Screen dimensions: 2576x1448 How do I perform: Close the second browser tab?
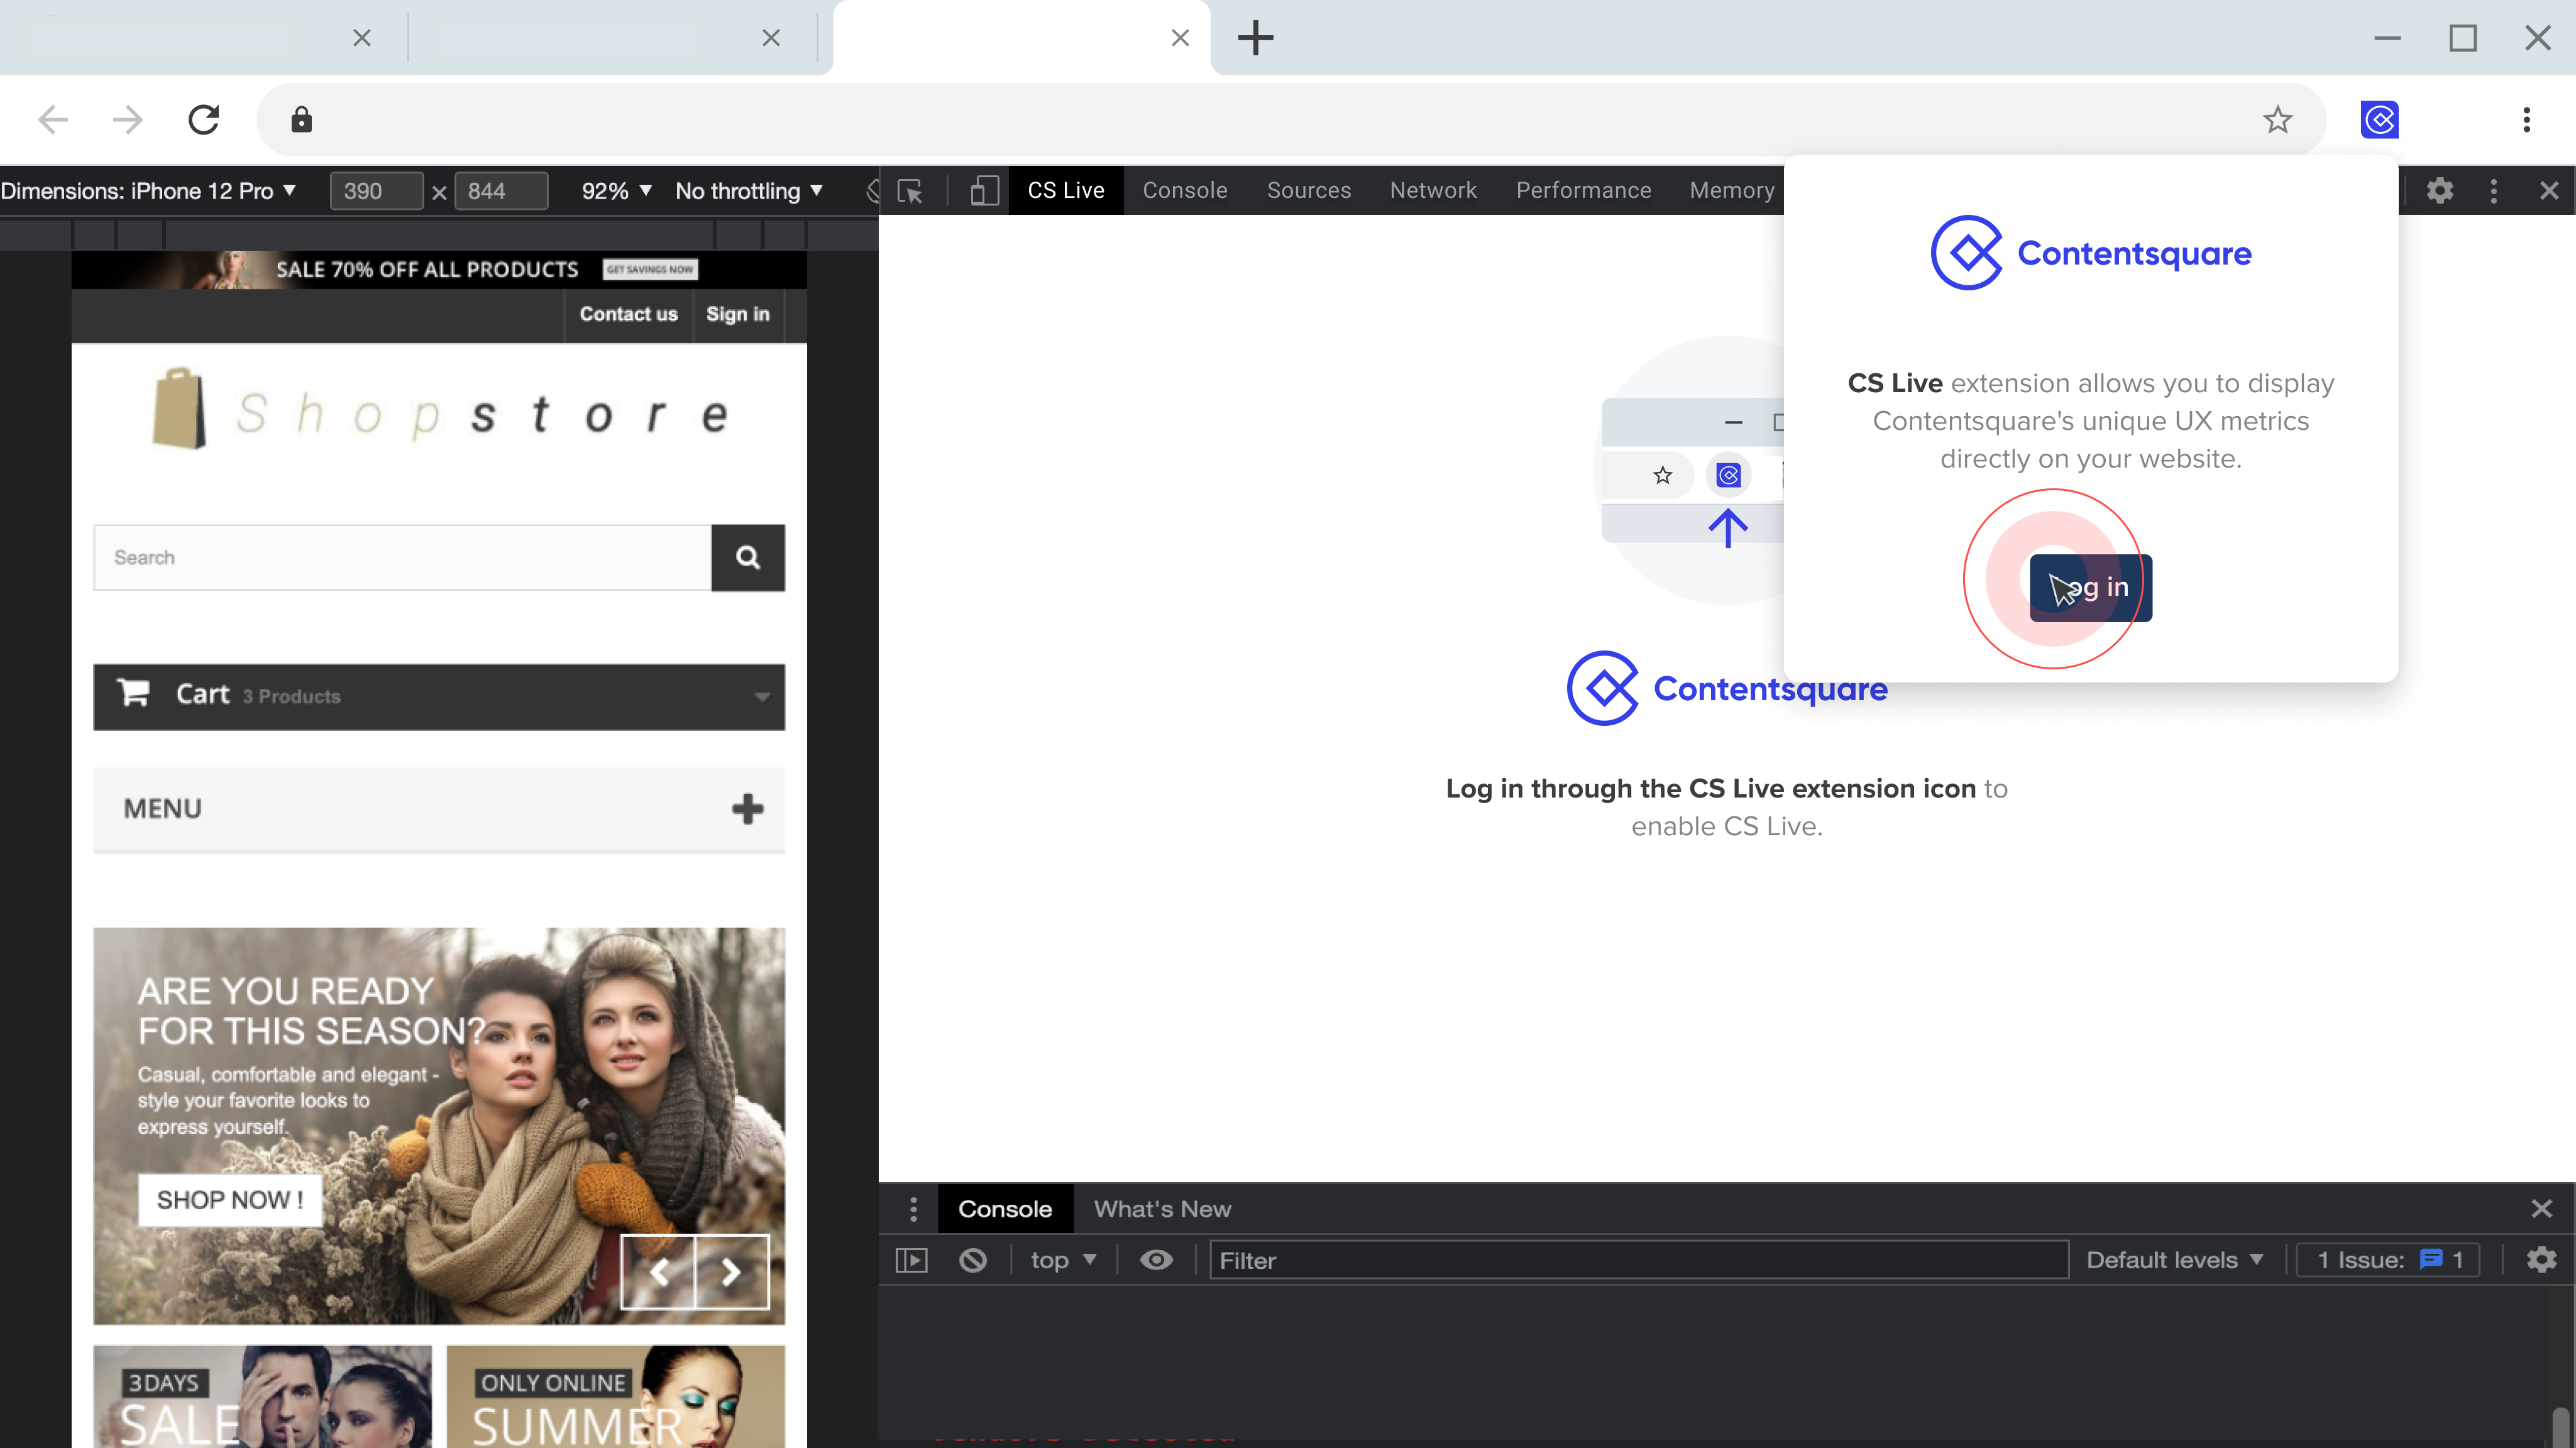click(771, 38)
